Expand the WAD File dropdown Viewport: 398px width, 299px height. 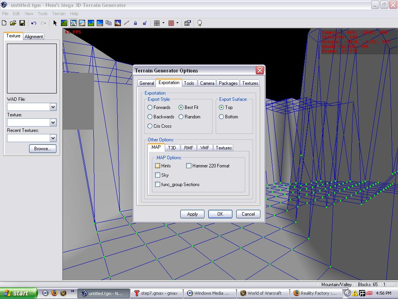click(x=53, y=107)
